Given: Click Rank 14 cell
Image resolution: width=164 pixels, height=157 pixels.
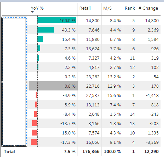Looking at the screenshot, I should (132, 114).
